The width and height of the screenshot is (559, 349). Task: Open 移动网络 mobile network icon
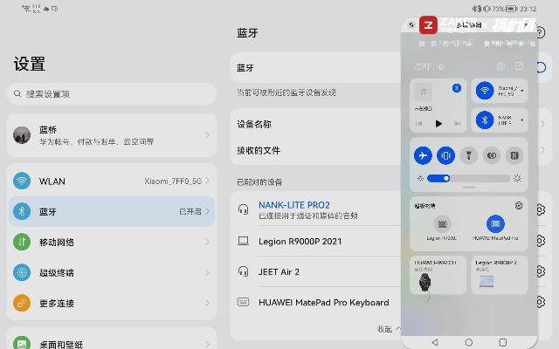22,243
